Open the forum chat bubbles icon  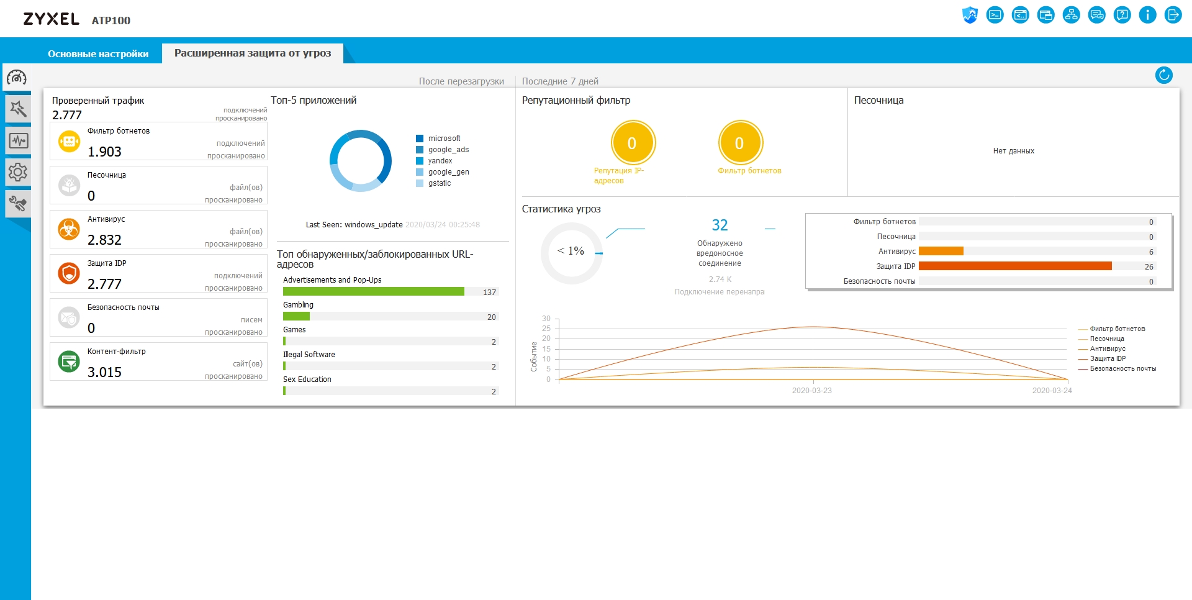pos(1097,15)
